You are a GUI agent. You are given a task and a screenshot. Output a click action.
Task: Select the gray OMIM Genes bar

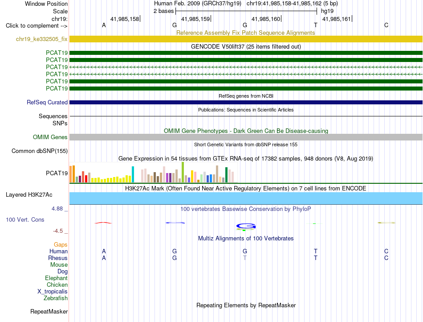click(246, 137)
